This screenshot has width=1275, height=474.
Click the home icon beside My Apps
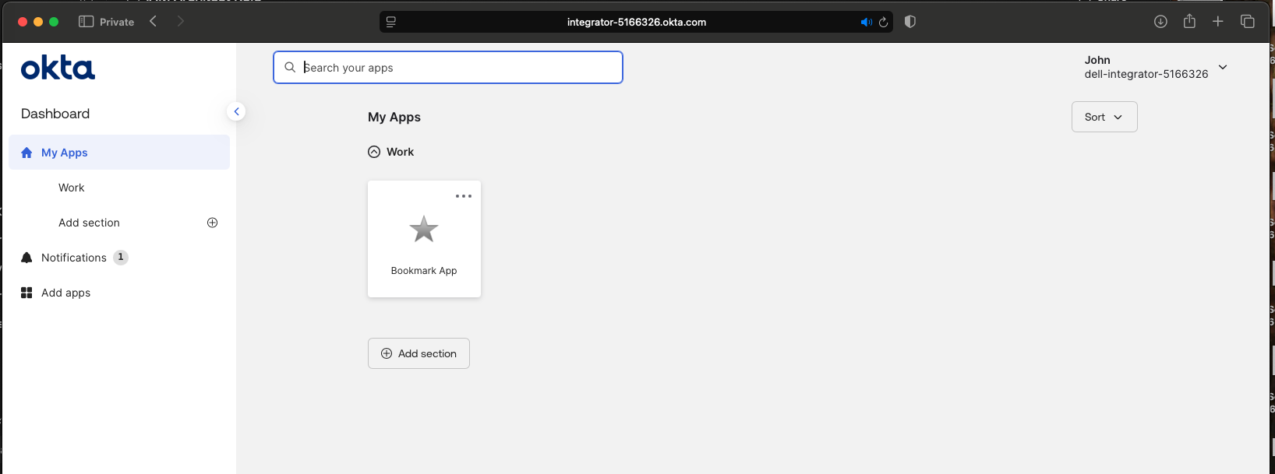pyautogui.click(x=26, y=153)
